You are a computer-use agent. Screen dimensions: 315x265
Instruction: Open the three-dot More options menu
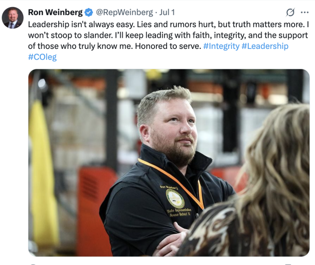pyautogui.click(x=304, y=13)
